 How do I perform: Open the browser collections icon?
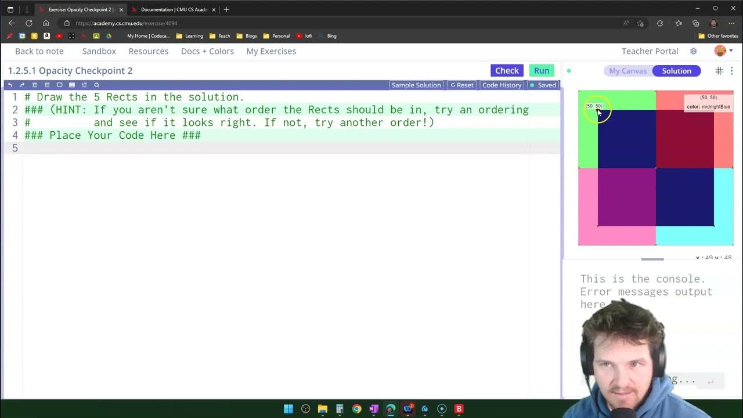point(696,23)
